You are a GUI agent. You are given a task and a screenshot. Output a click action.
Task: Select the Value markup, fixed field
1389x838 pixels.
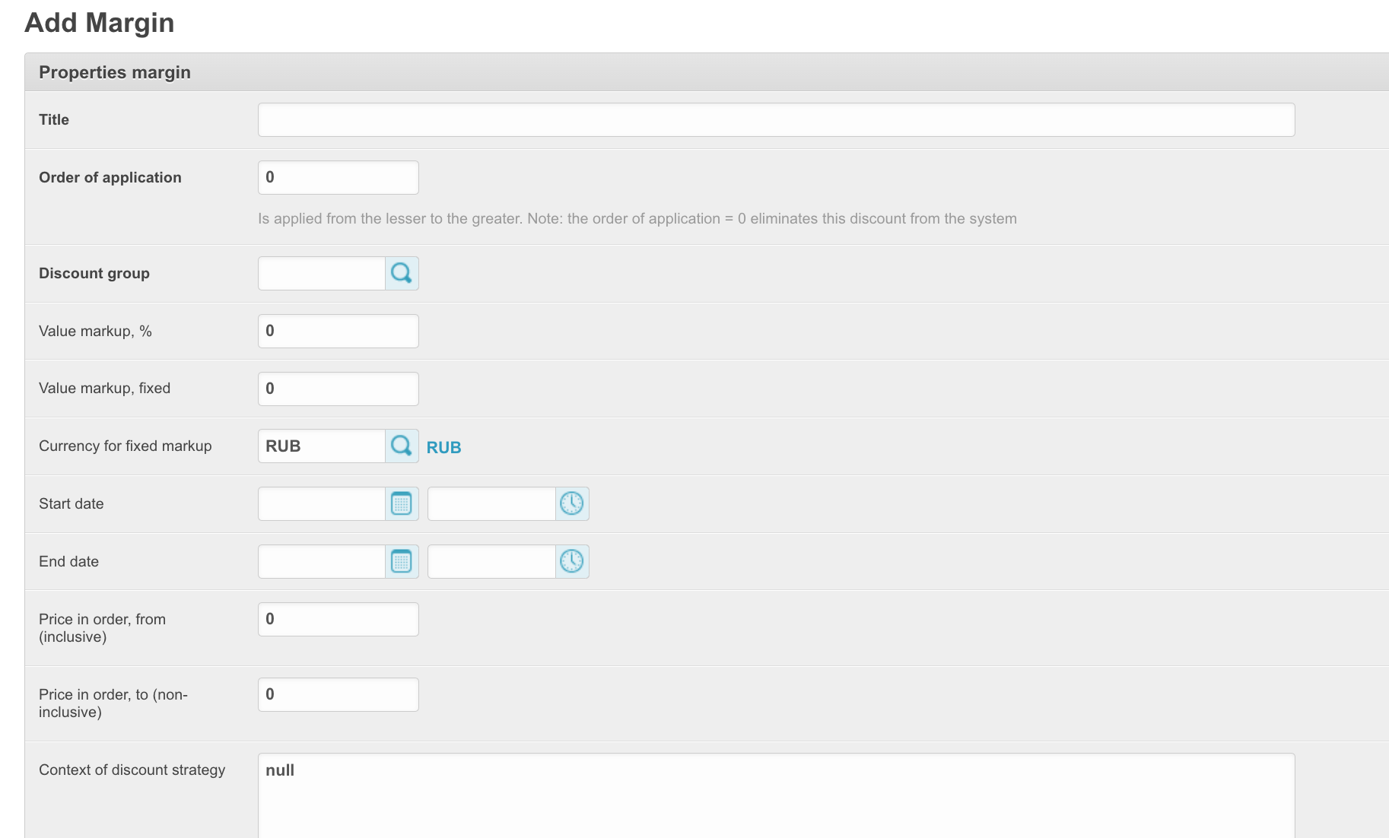(338, 389)
